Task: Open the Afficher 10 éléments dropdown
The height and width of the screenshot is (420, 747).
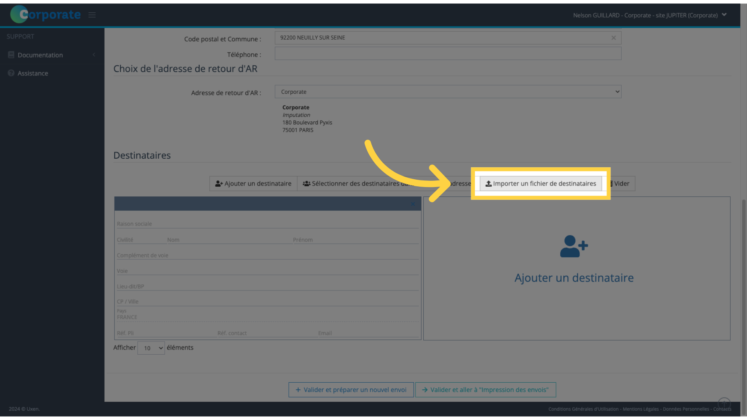Action: coord(151,348)
